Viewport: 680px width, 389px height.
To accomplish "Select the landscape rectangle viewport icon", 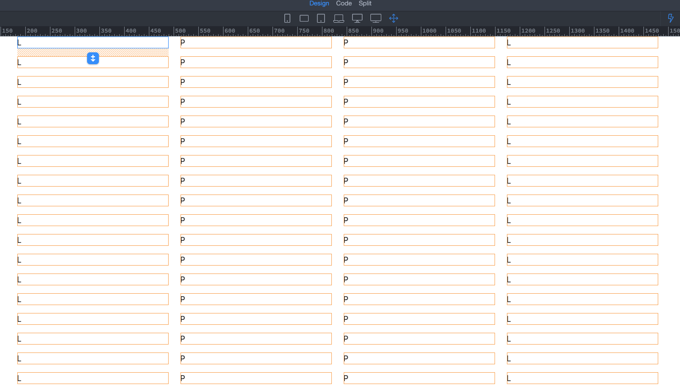I will pyautogui.click(x=304, y=18).
